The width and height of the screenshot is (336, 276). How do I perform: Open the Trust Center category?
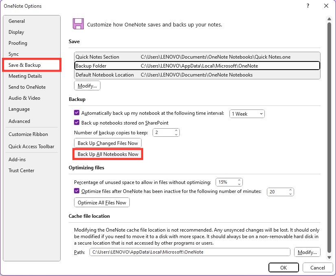coord(32,171)
